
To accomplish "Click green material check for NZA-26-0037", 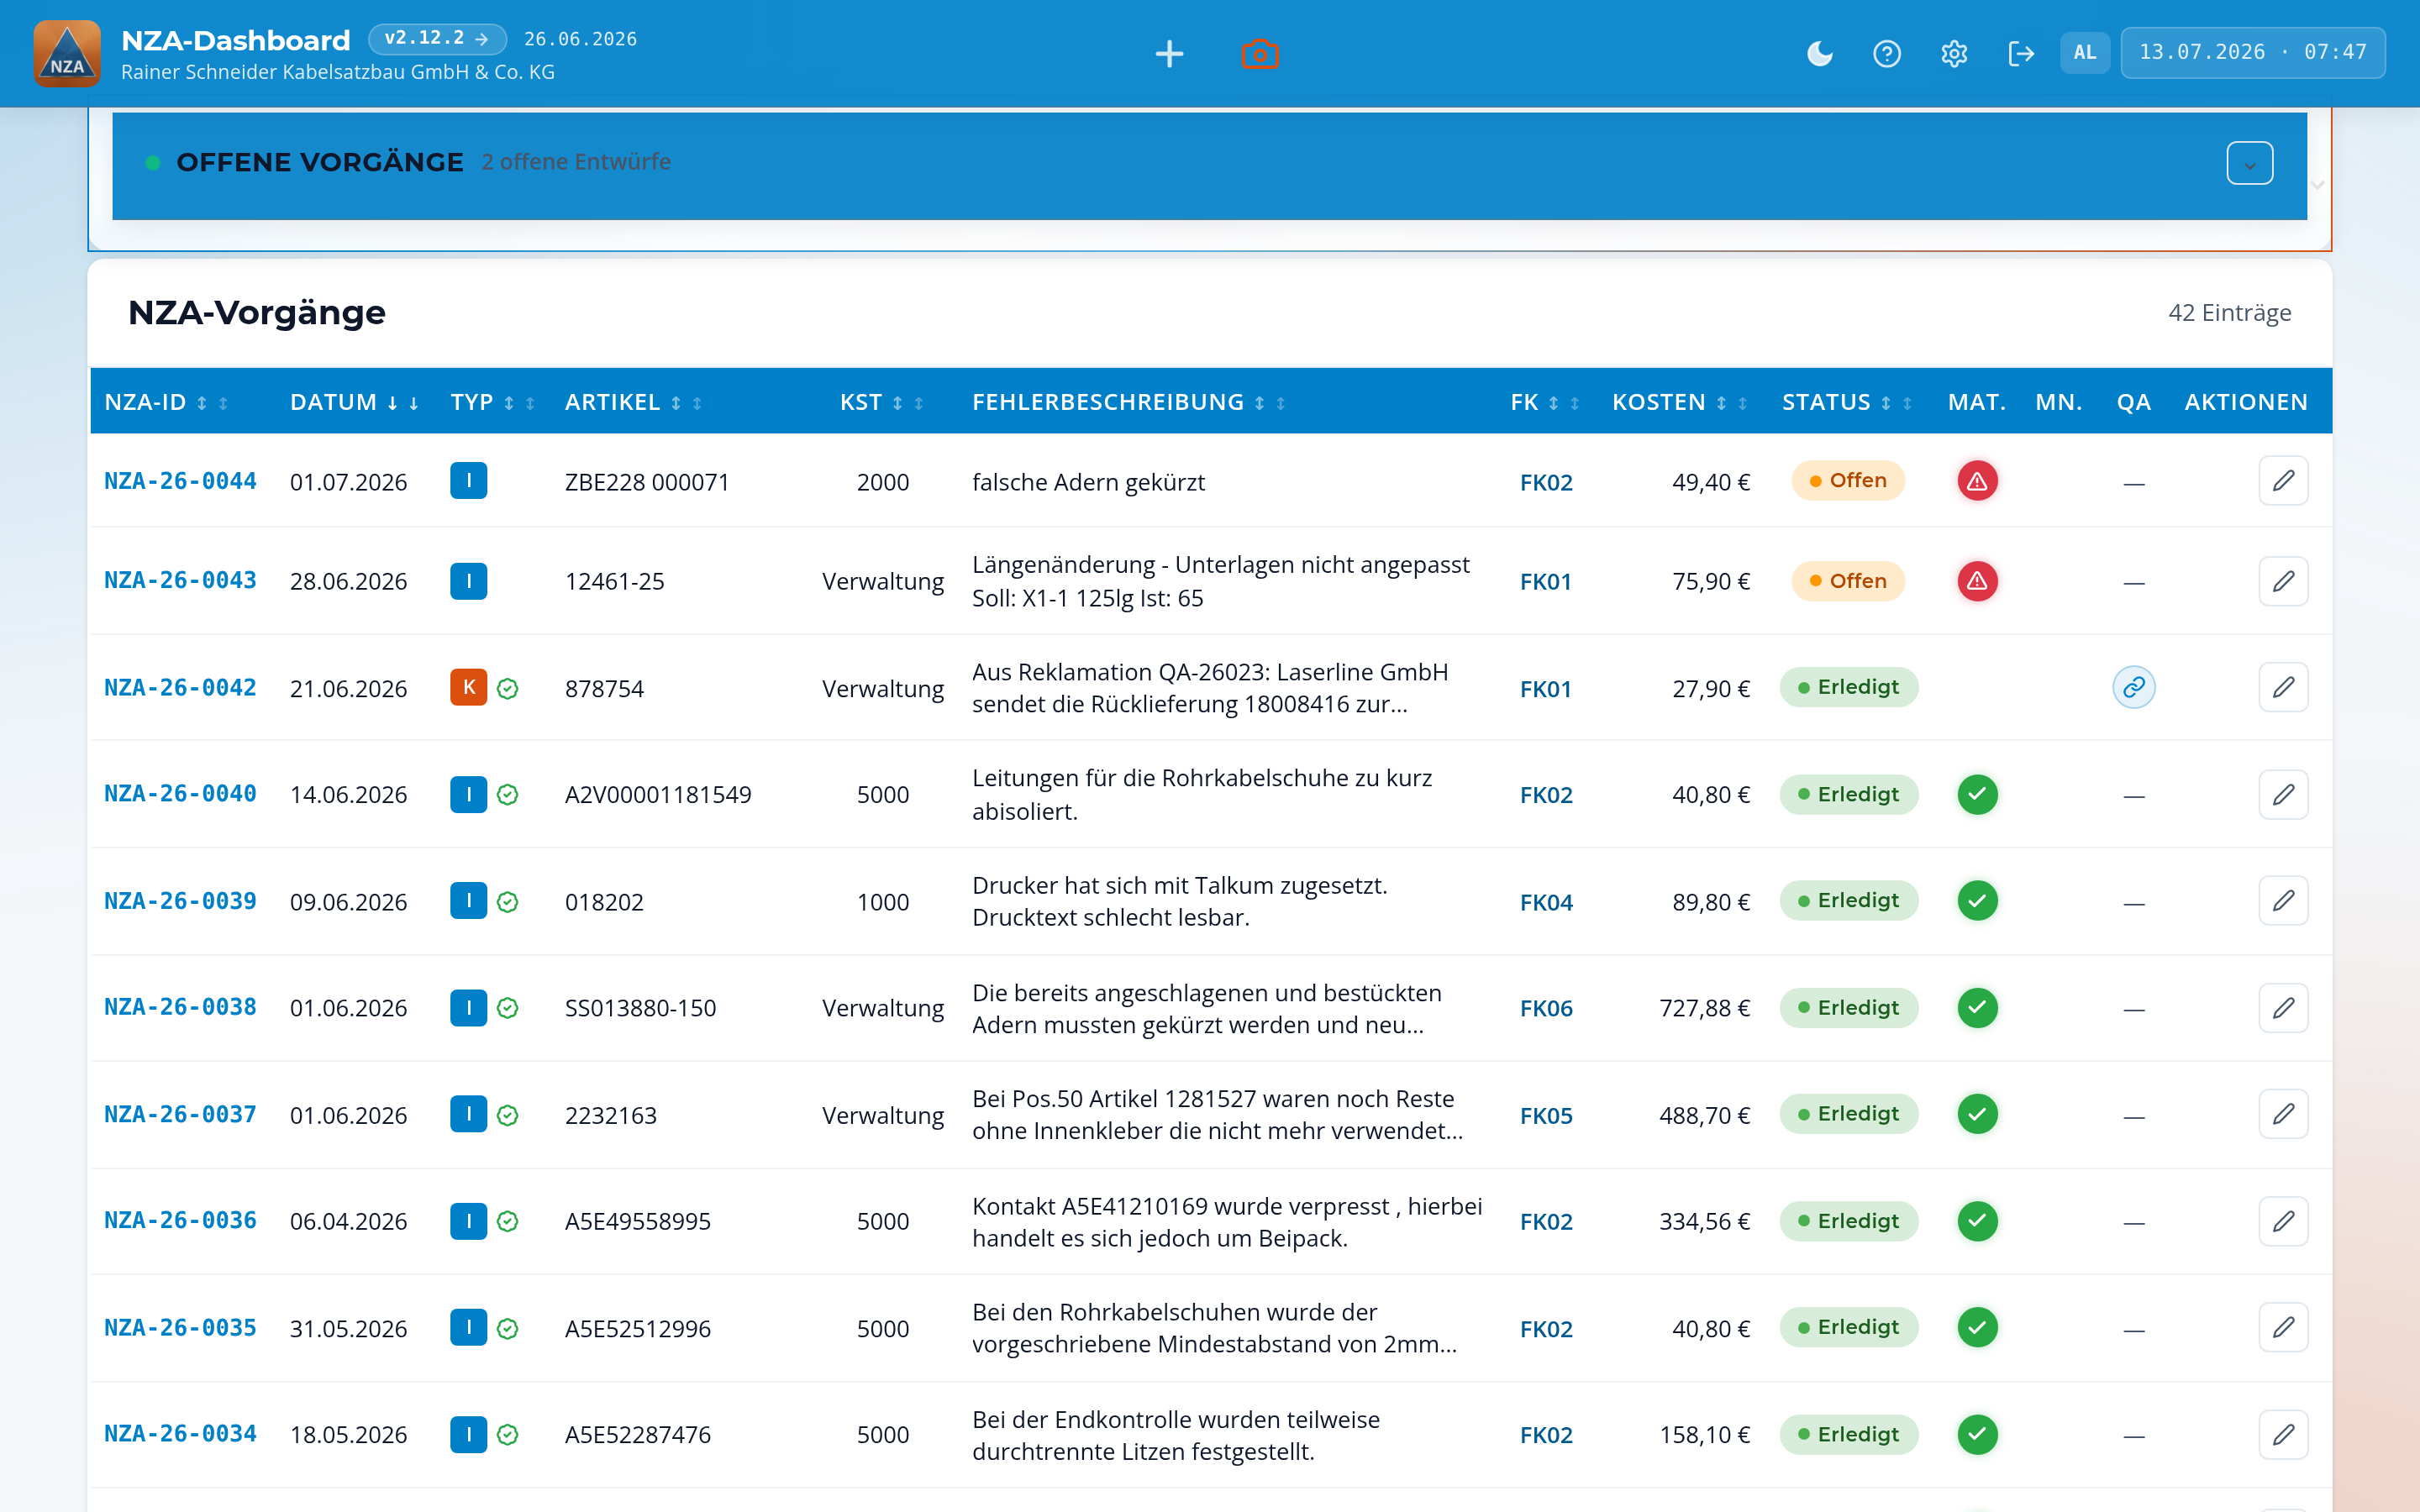I will click(1977, 1114).
